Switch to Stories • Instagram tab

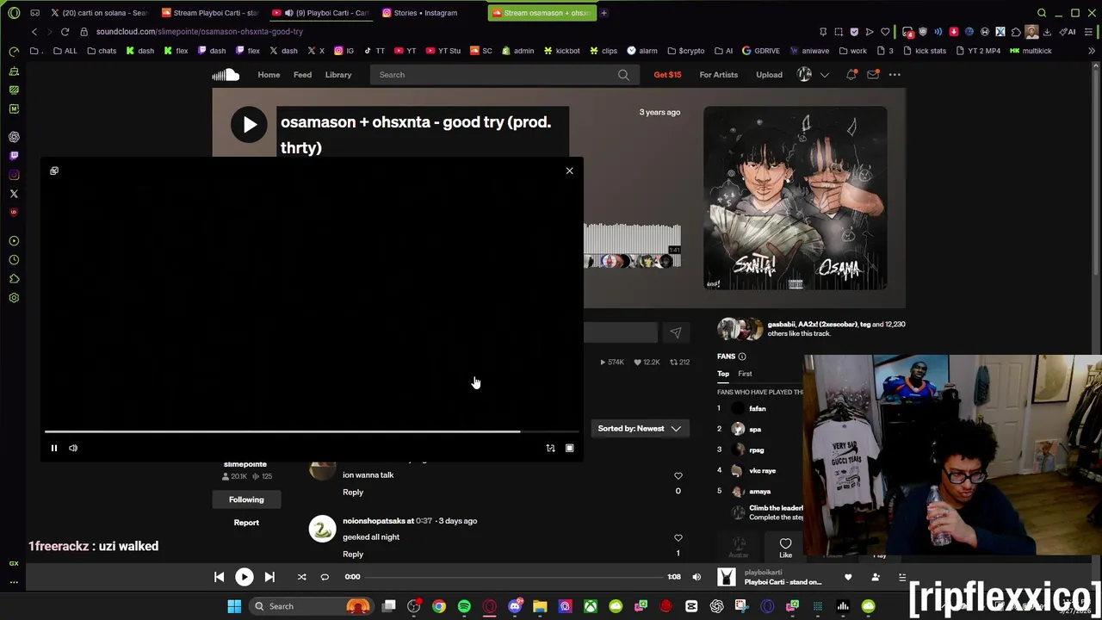click(x=424, y=13)
